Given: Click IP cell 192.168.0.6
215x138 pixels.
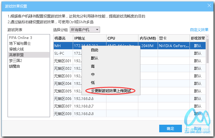Looking at the screenshot, I should coord(89,98).
